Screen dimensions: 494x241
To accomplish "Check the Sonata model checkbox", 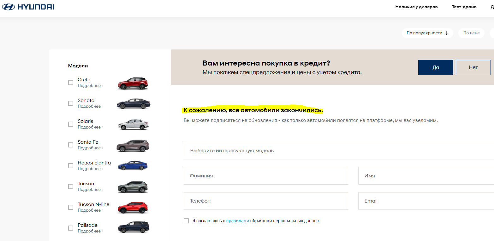I will [x=71, y=103].
